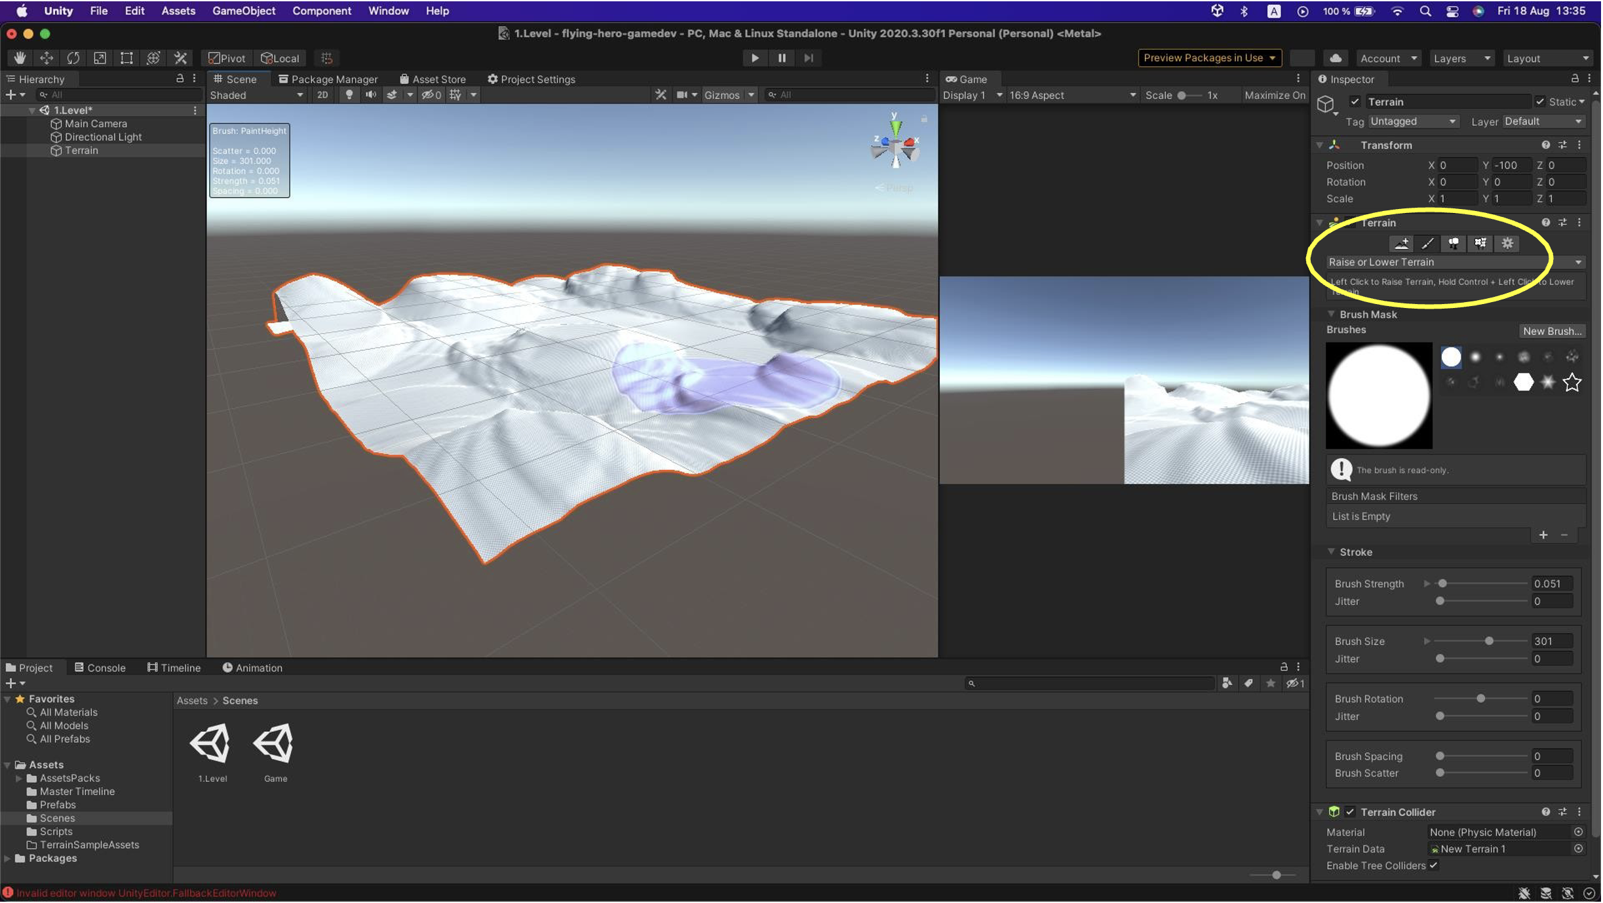Click the grid snapping icon in toolbar

tap(327, 58)
